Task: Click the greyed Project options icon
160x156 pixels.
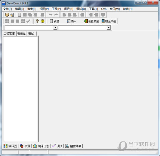Action: click(x=103, y=15)
